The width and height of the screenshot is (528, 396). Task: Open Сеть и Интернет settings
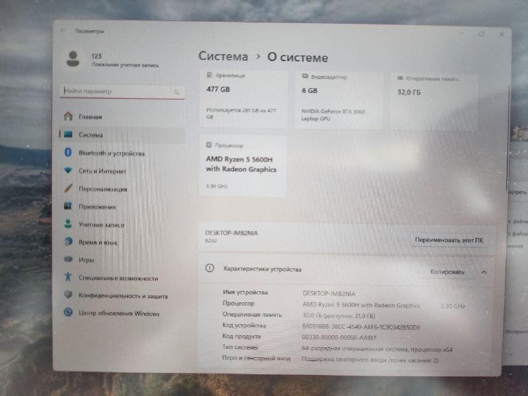pyautogui.click(x=122, y=171)
